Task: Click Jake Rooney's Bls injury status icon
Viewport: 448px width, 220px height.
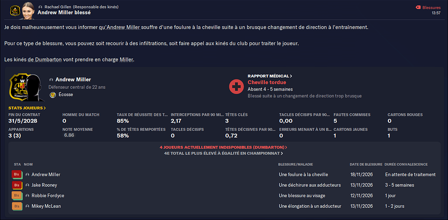Action: pyautogui.click(x=17, y=185)
